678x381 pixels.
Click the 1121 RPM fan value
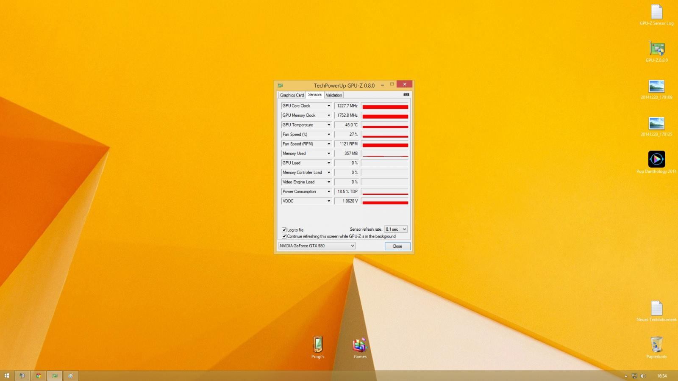[x=347, y=144]
